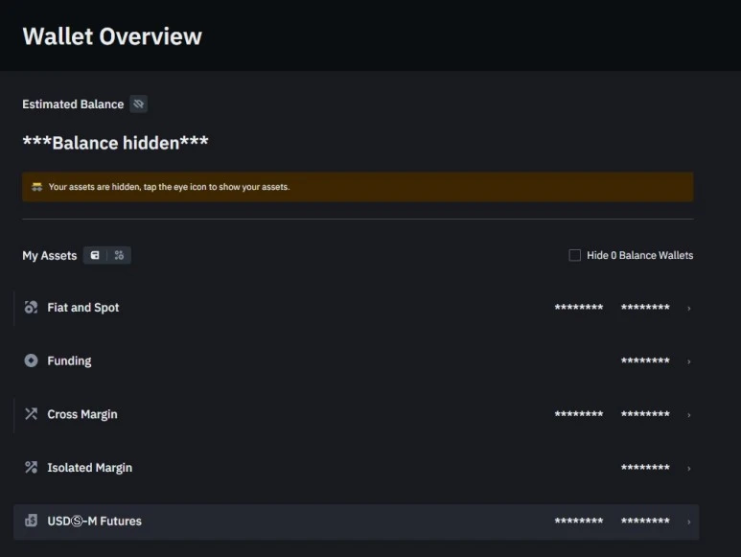This screenshot has height=557, width=741.
Task: Click the My Assets heading
Action: (49, 256)
